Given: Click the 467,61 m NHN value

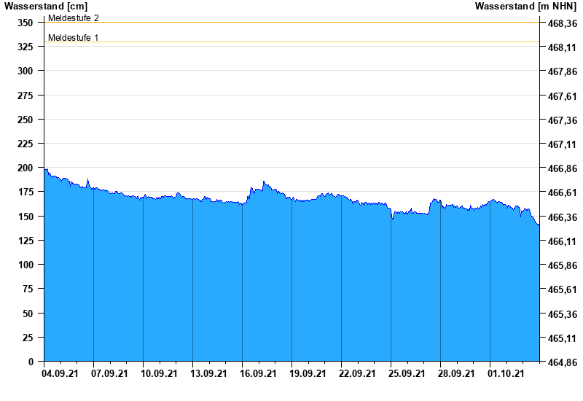Looking at the screenshot, I should pos(563,96).
